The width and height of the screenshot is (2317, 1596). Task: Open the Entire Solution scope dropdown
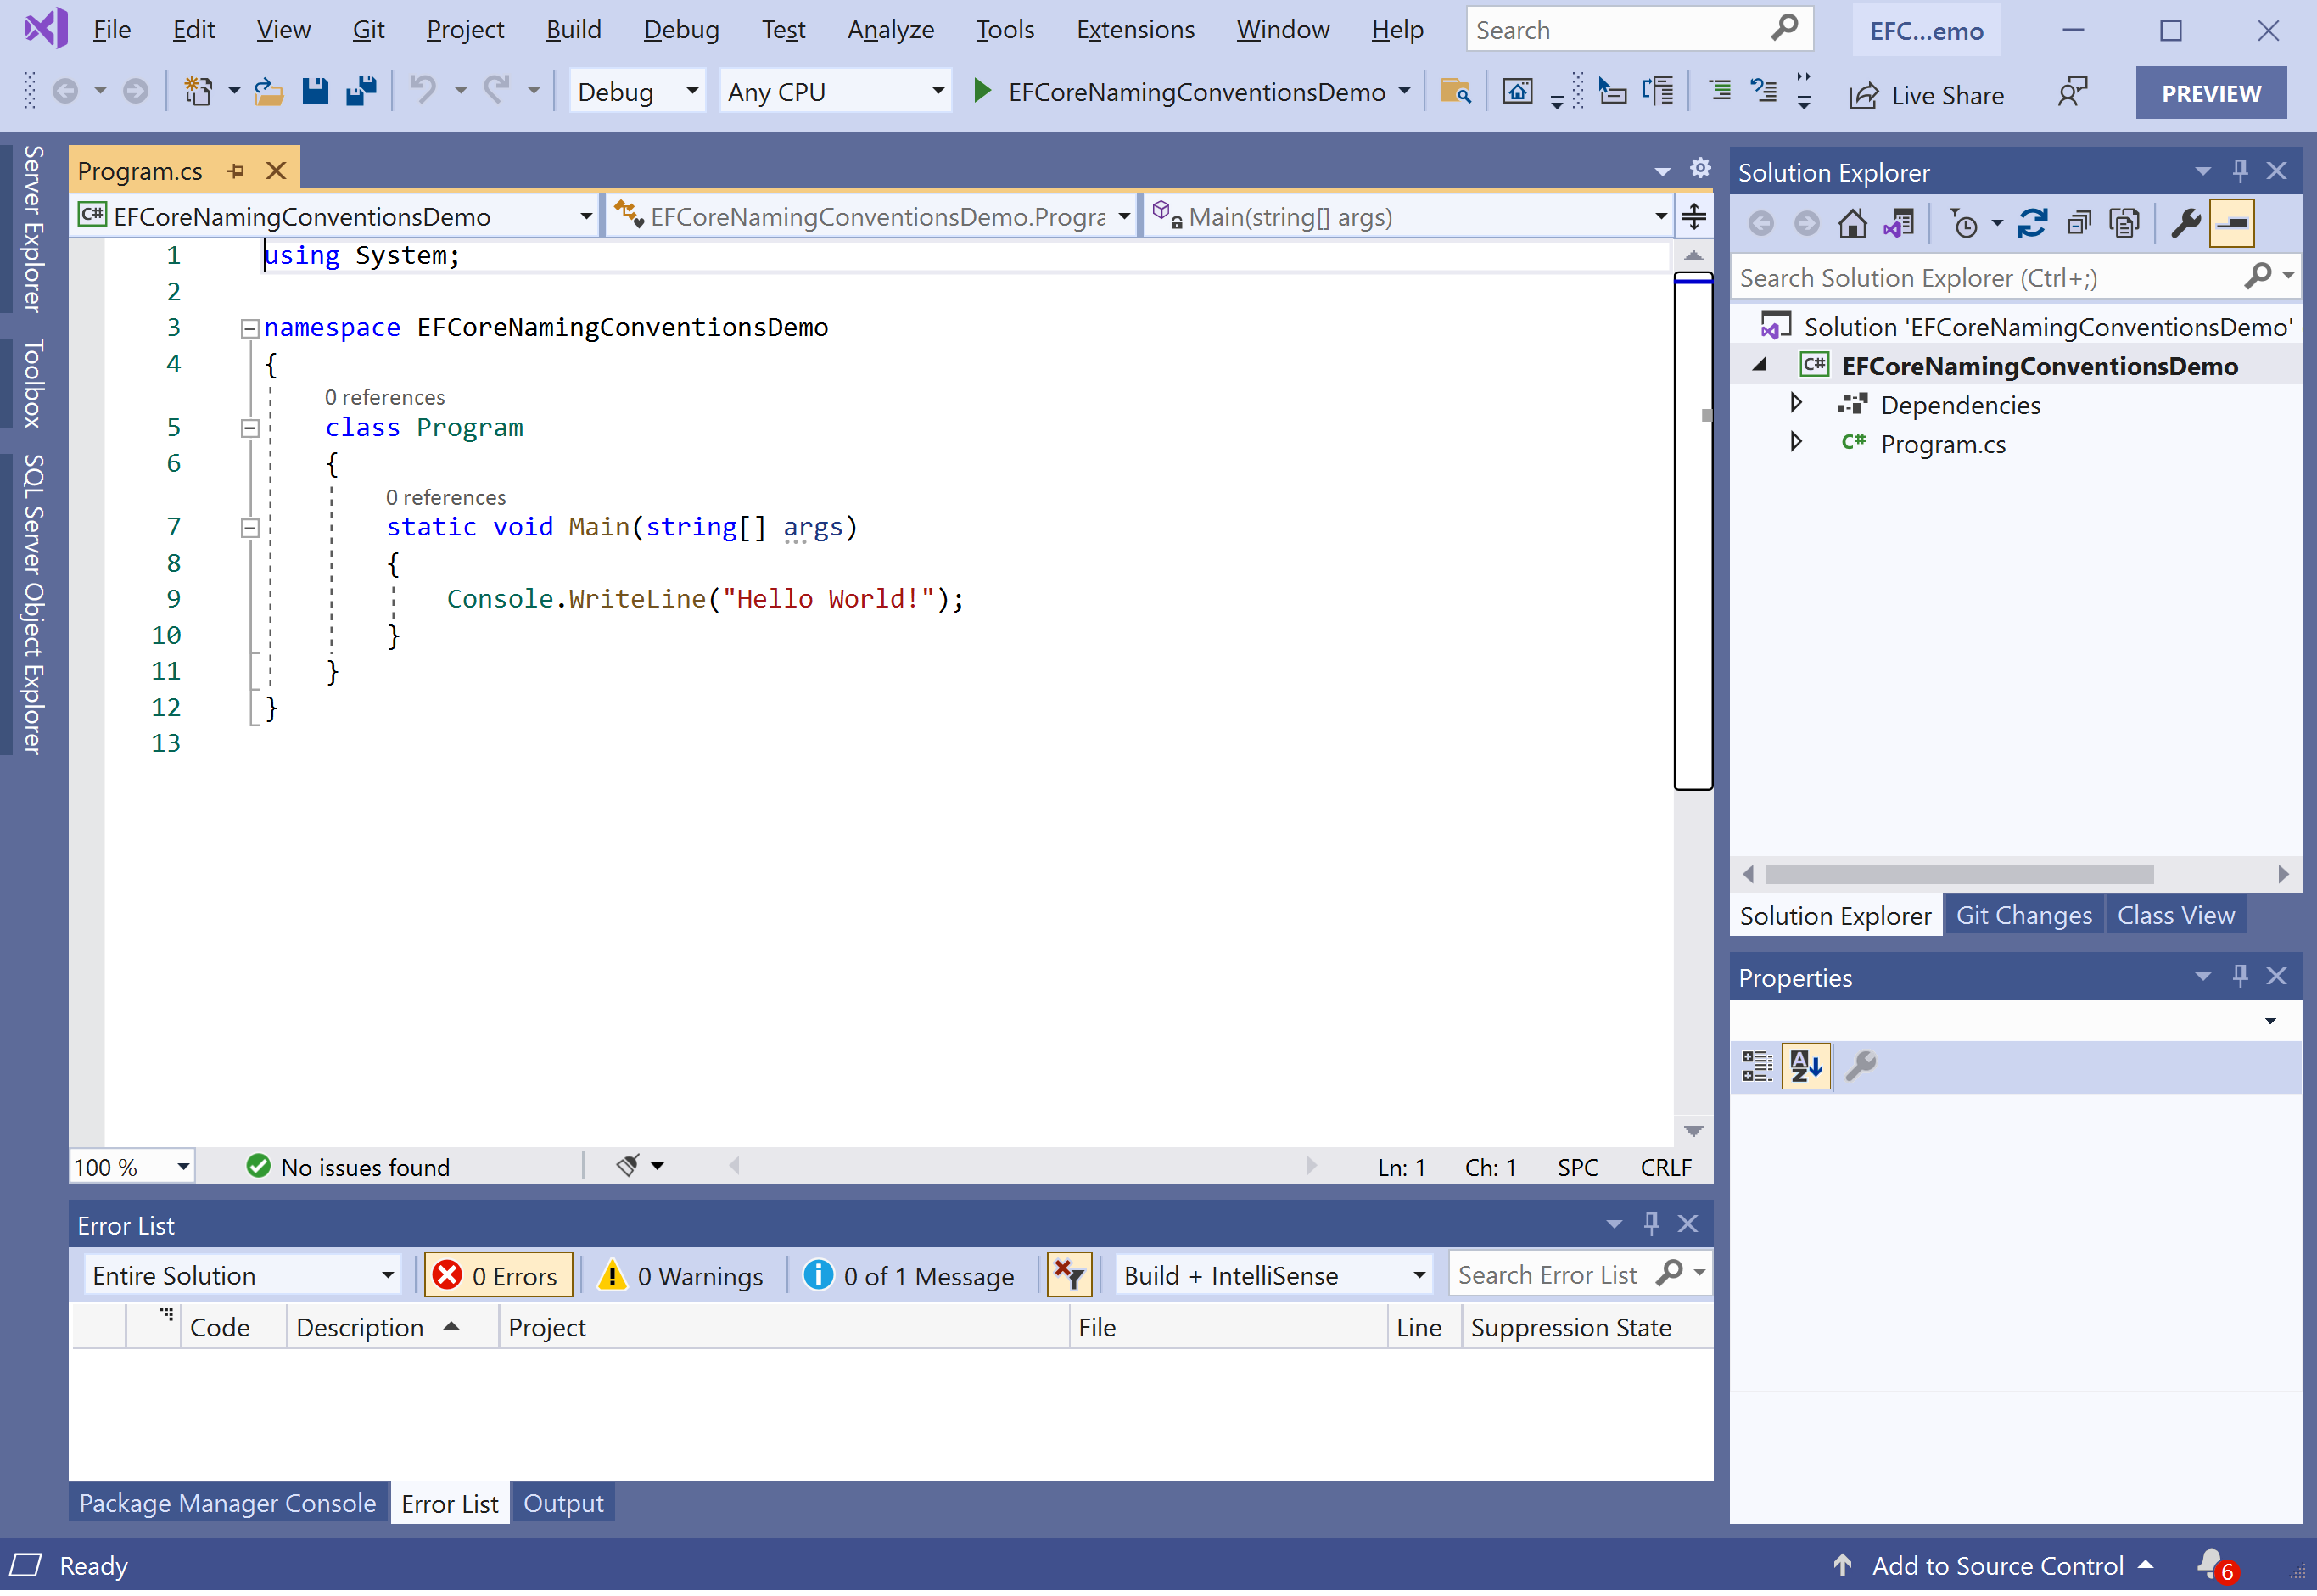pos(243,1276)
